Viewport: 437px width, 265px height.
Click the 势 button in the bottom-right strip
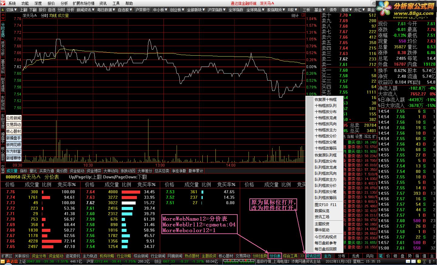[410, 256]
